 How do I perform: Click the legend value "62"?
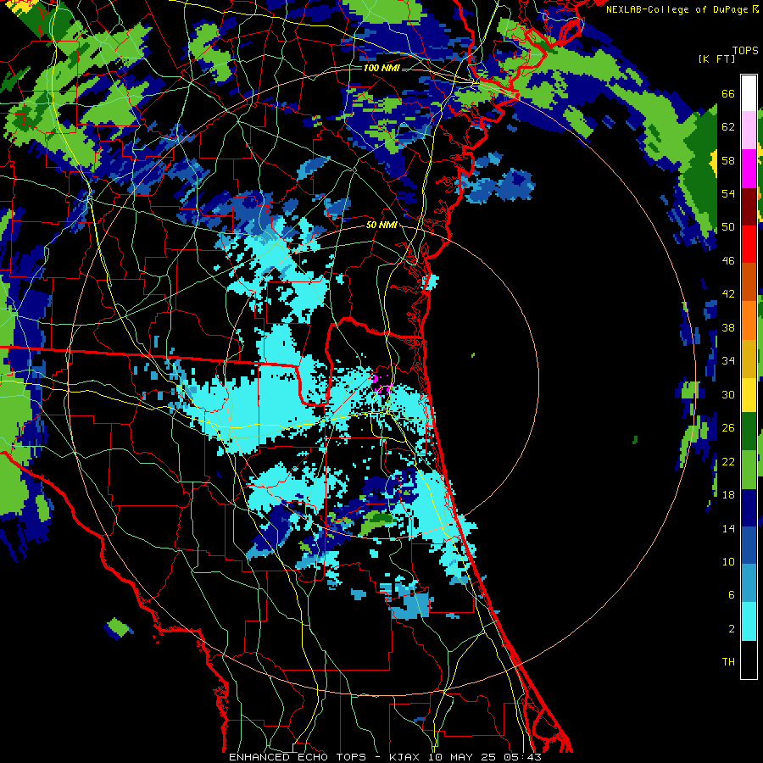(728, 127)
